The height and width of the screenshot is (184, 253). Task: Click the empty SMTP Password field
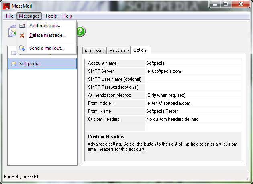pyautogui.click(x=193, y=87)
